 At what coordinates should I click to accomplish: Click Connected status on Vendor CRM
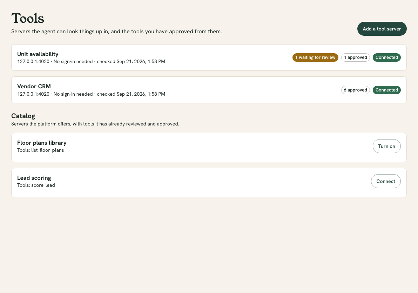(386, 90)
